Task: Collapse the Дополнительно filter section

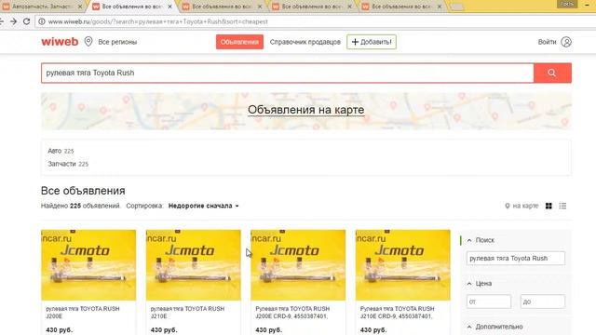Action: coord(494,327)
